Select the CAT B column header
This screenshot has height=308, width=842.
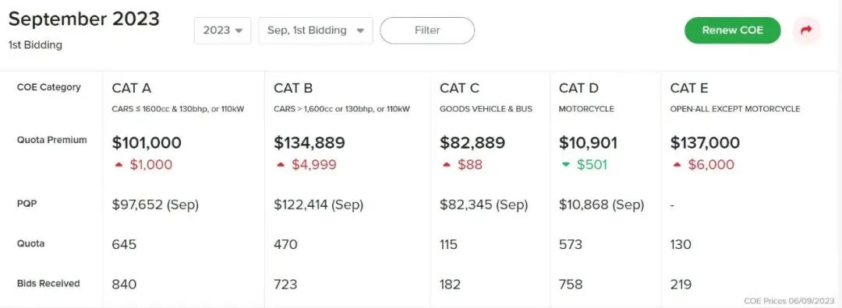(x=293, y=88)
